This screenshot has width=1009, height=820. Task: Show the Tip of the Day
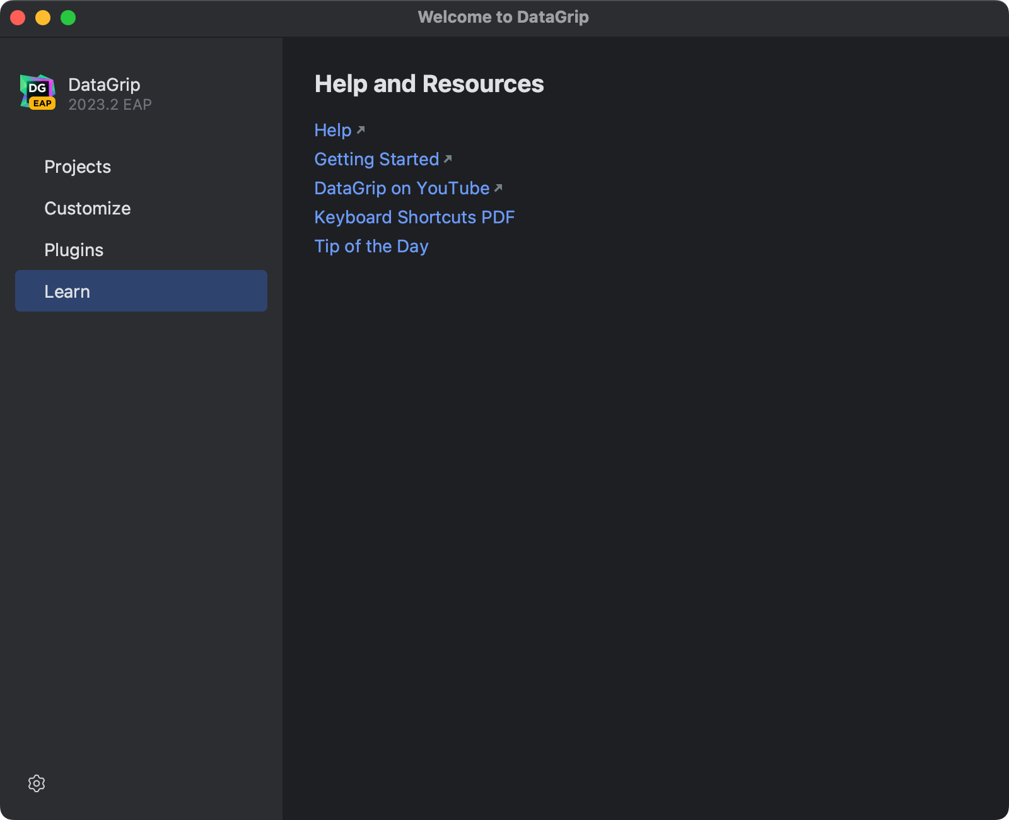(371, 246)
